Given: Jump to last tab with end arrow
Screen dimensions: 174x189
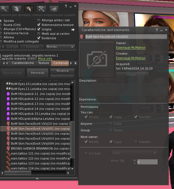Looking at the screenshot, I should pos(75,63).
